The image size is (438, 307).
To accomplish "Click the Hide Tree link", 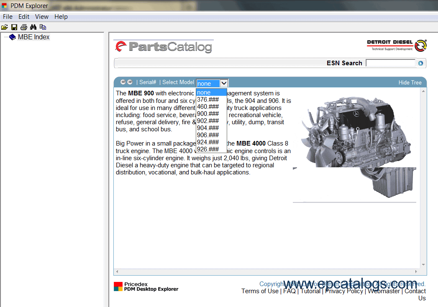I will pyautogui.click(x=410, y=83).
